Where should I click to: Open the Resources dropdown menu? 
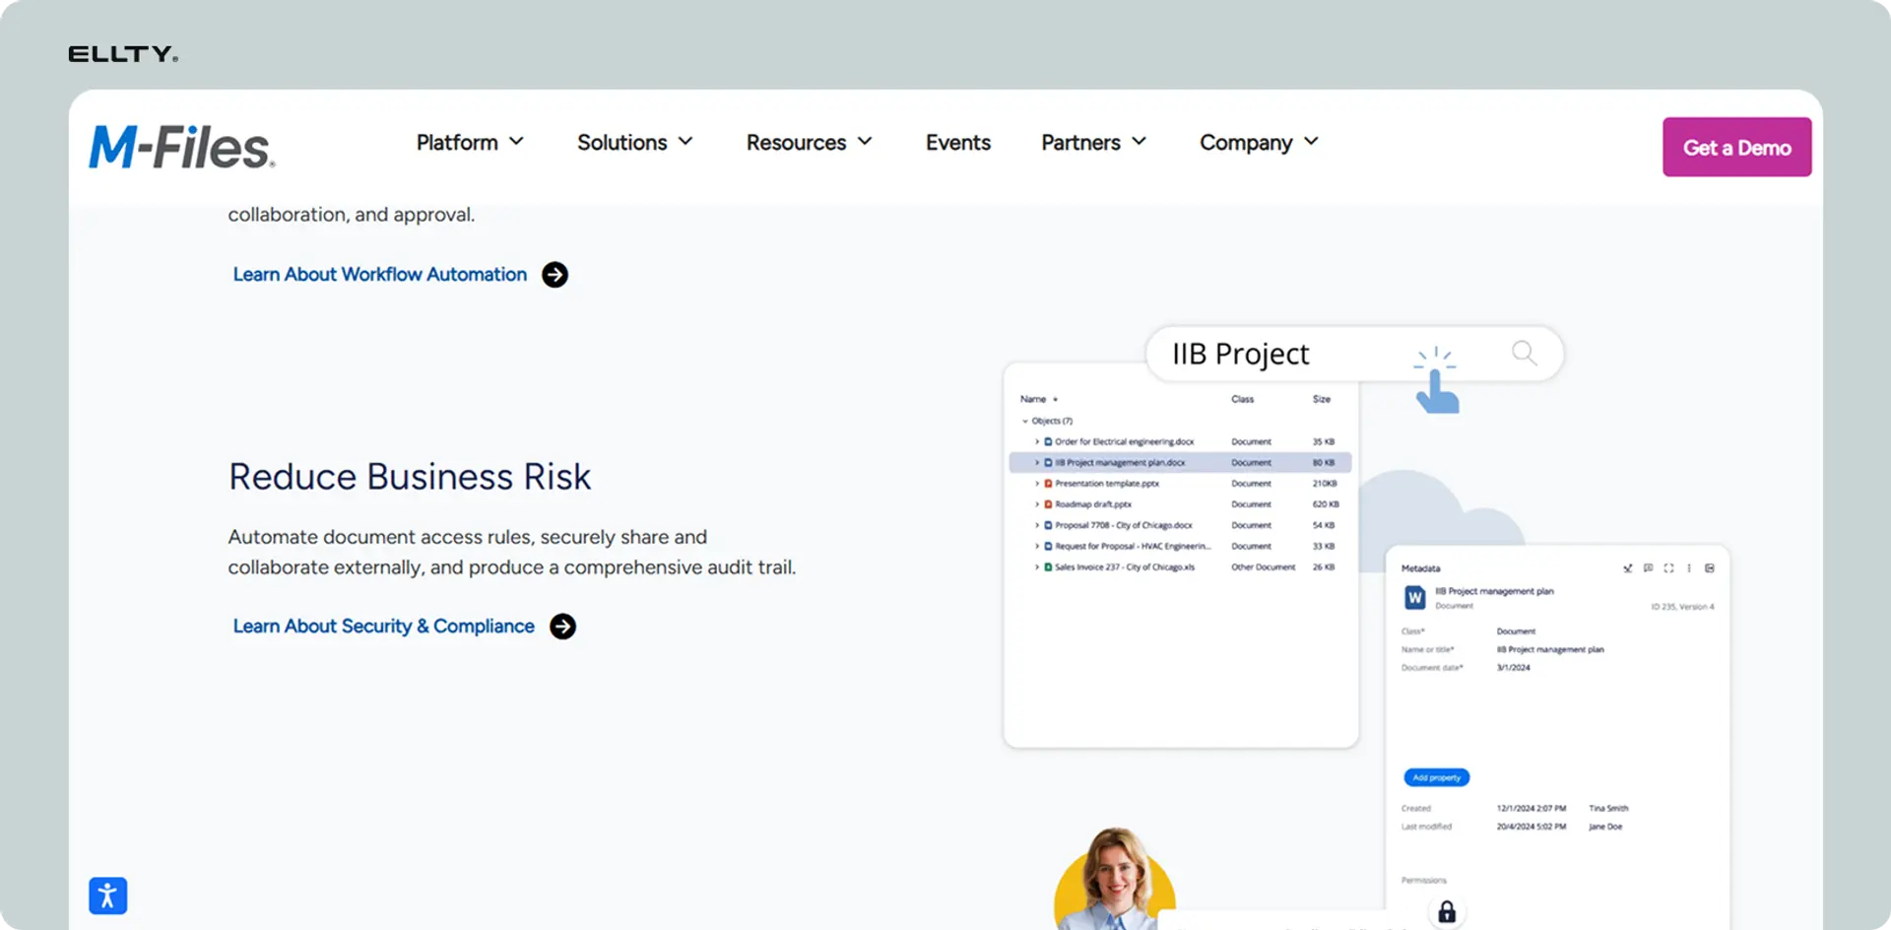point(810,143)
